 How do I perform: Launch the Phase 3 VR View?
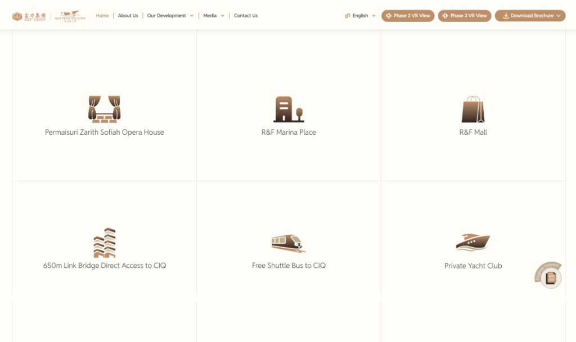pos(464,16)
